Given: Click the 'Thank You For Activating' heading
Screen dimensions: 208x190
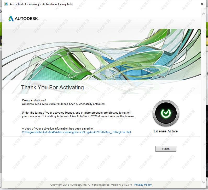Looking at the screenshot, I should coord(53,88).
